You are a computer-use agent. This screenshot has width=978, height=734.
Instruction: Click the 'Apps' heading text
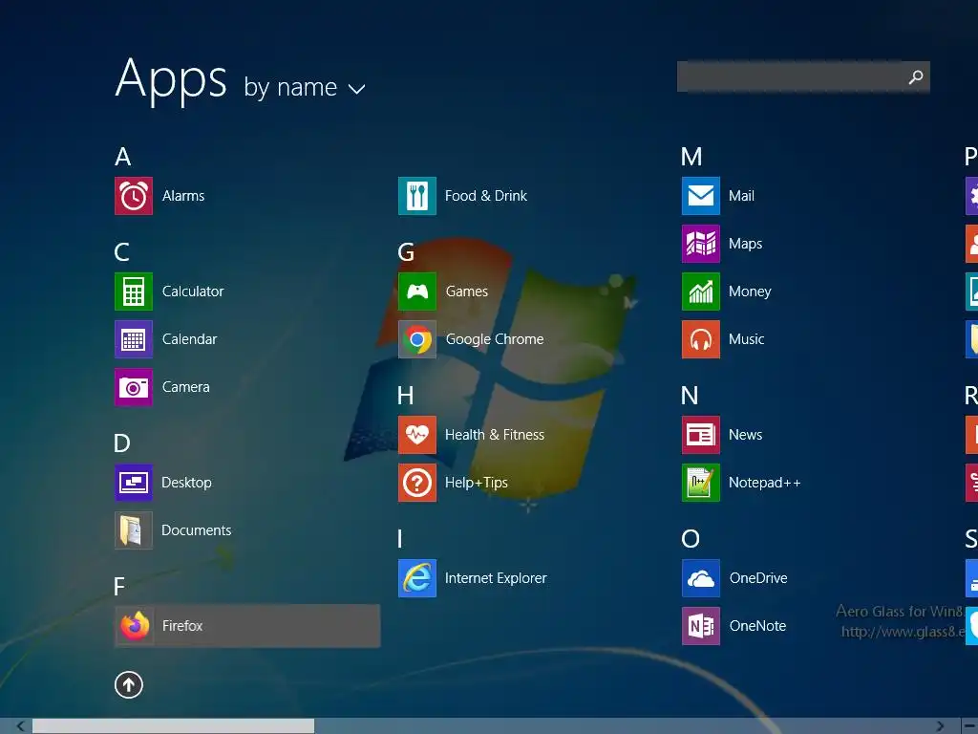[x=171, y=79]
